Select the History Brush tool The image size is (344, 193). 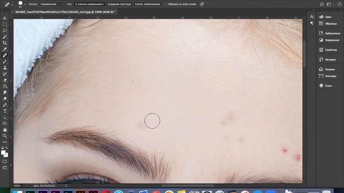[x=5, y=74]
